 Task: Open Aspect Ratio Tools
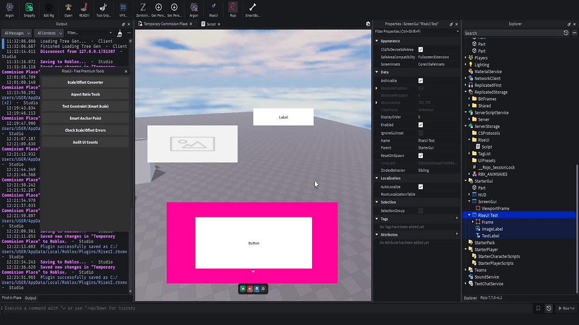(85, 94)
